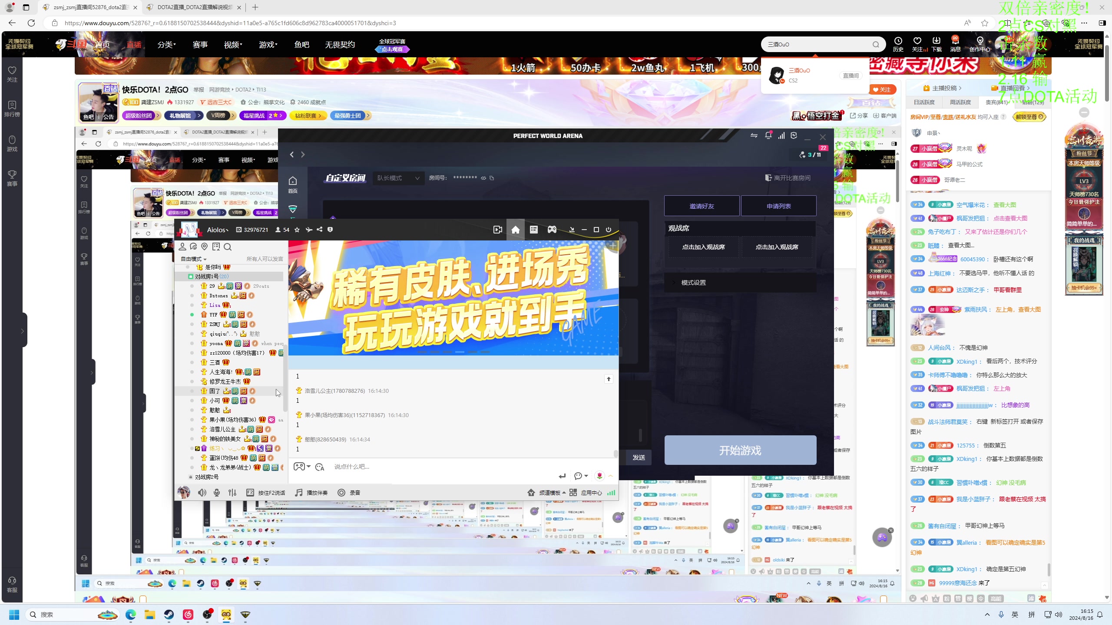Open the 鱼吧 item in Douyu navigation

(302, 45)
